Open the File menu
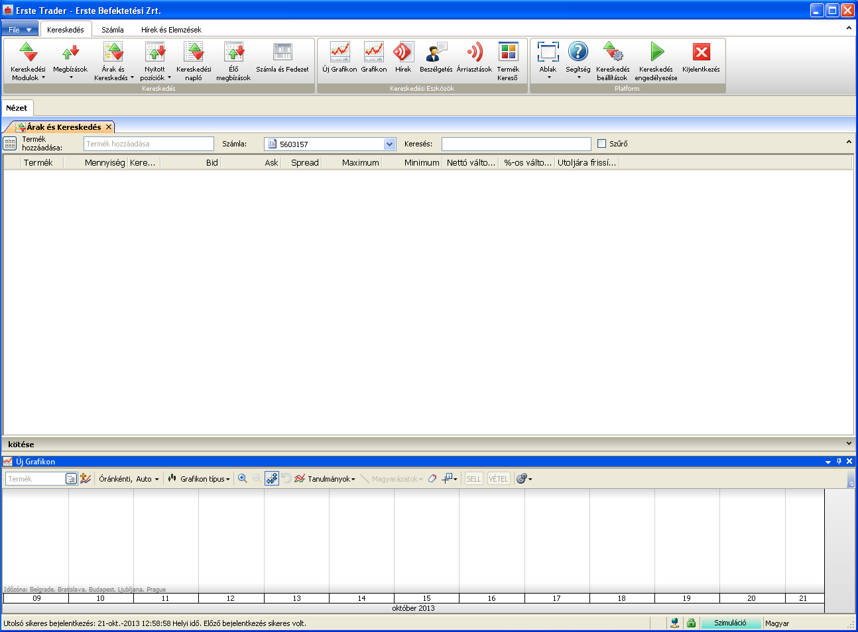 point(20,29)
